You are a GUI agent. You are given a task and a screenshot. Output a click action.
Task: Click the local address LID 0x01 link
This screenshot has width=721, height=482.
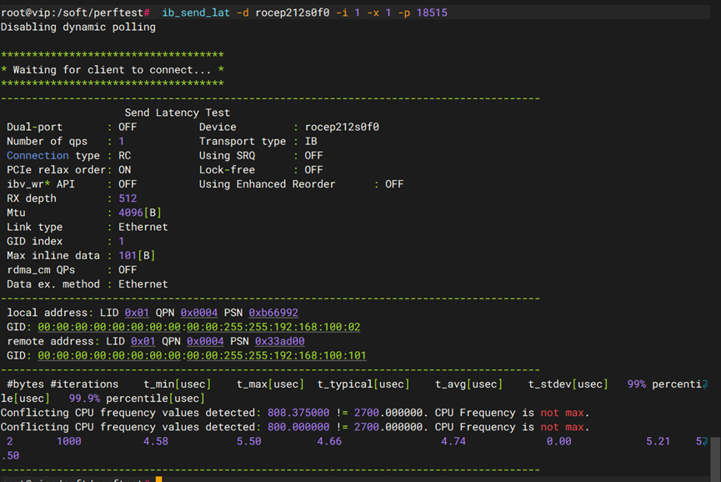point(137,313)
